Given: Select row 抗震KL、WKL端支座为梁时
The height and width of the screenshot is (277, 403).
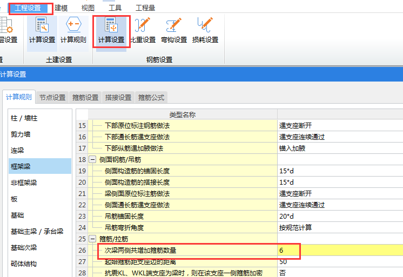Looking at the screenshot, I should pyautogui.click(x=183, y=272).
